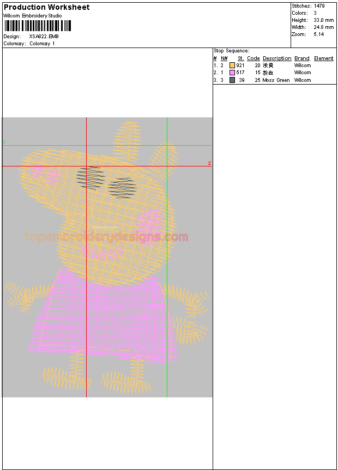Click the Wilcom brand in the Moss Green row
The width and height of the screenshot is (338, 470).
pos(303,80)
